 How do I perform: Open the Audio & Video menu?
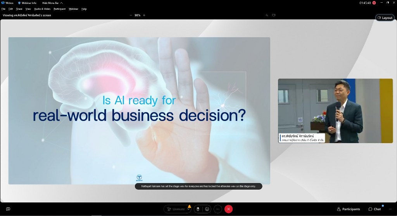42,9
